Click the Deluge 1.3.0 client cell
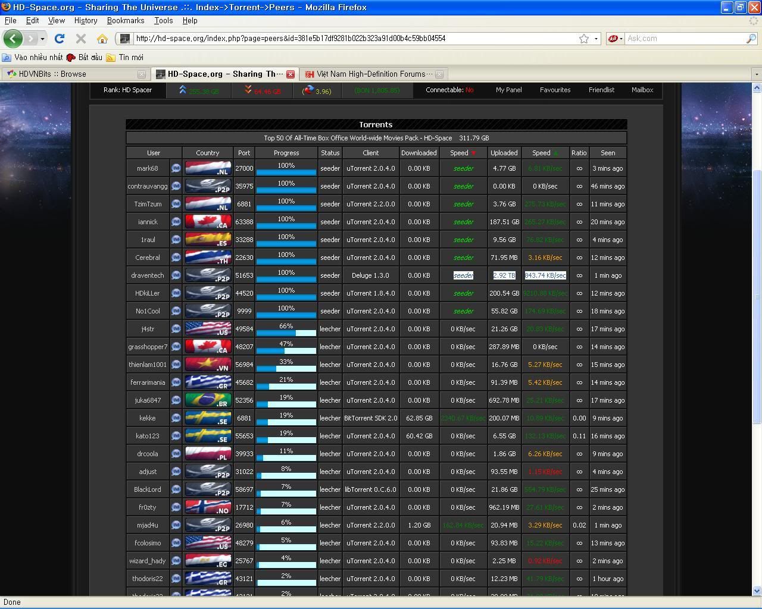Screen dimensions: 762x609 tap(371, 275)
